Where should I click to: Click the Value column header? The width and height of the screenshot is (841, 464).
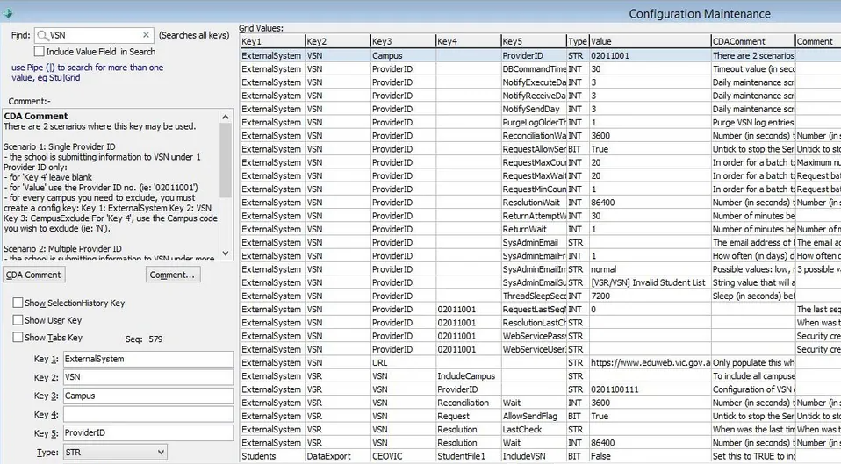point(650,41)
